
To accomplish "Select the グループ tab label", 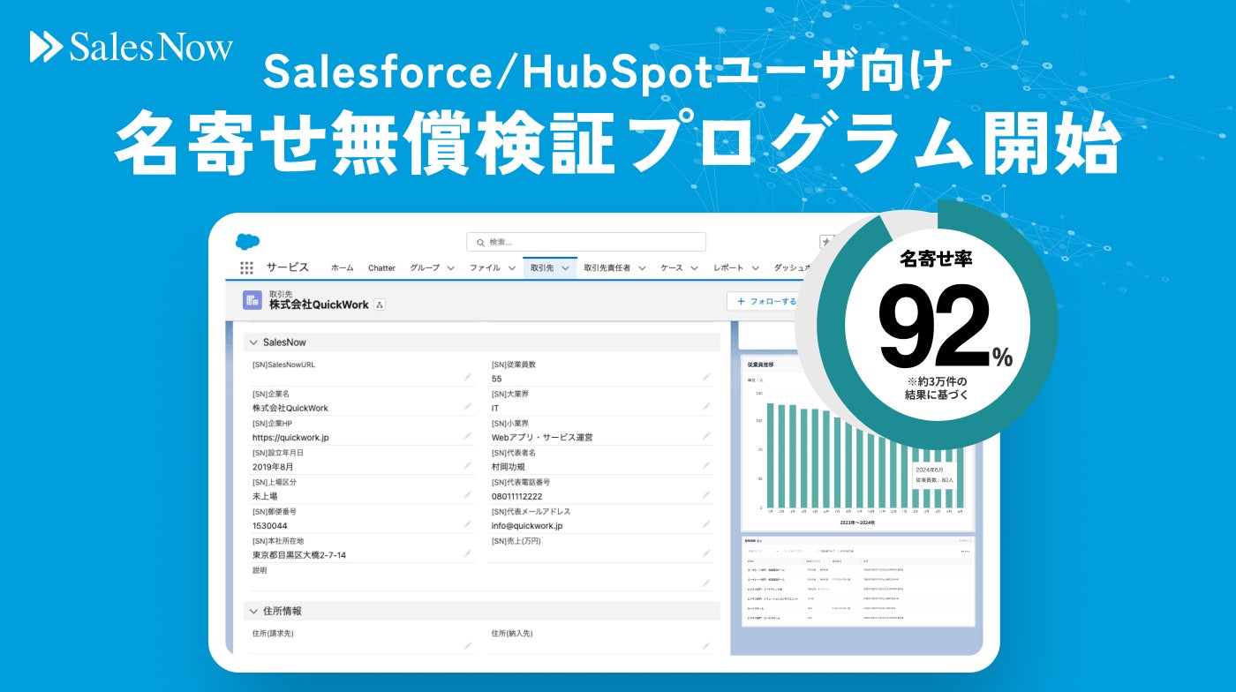I will pos(425,268).
